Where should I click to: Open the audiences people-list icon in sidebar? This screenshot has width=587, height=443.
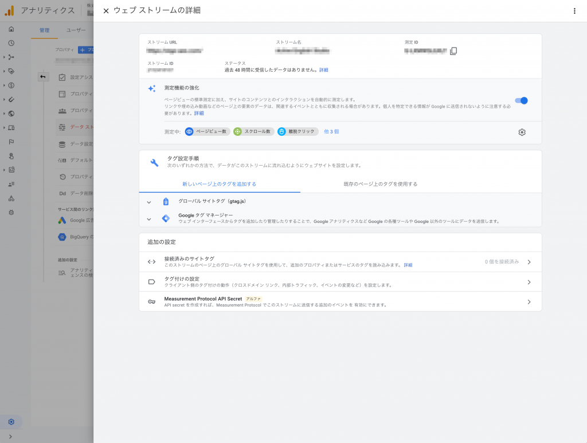tap(11, 184)
